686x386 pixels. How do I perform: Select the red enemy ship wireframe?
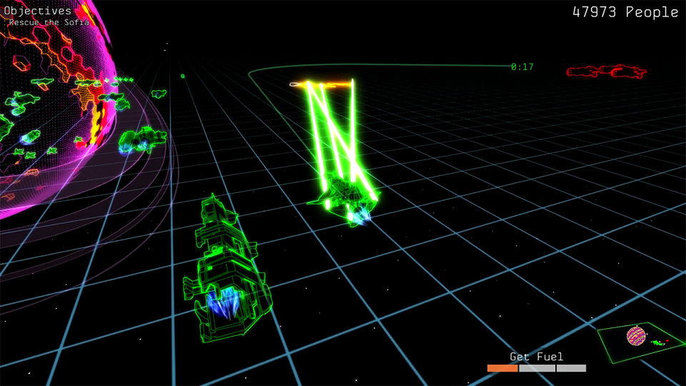(607, 71)
